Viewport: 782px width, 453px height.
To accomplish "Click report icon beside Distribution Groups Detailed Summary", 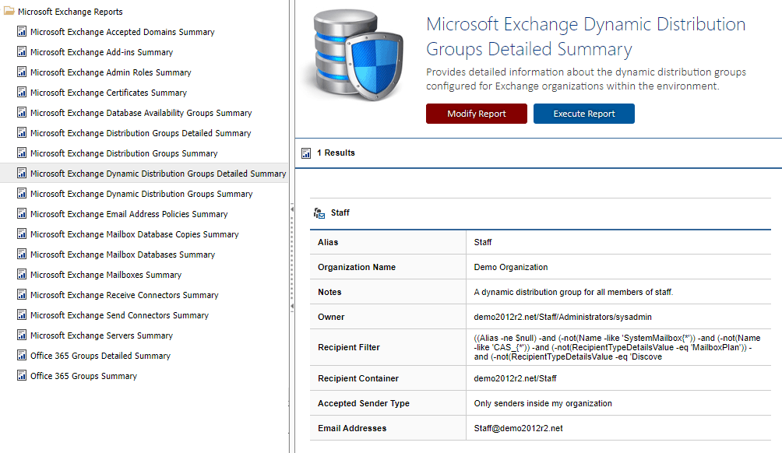I will pos(22,132).
